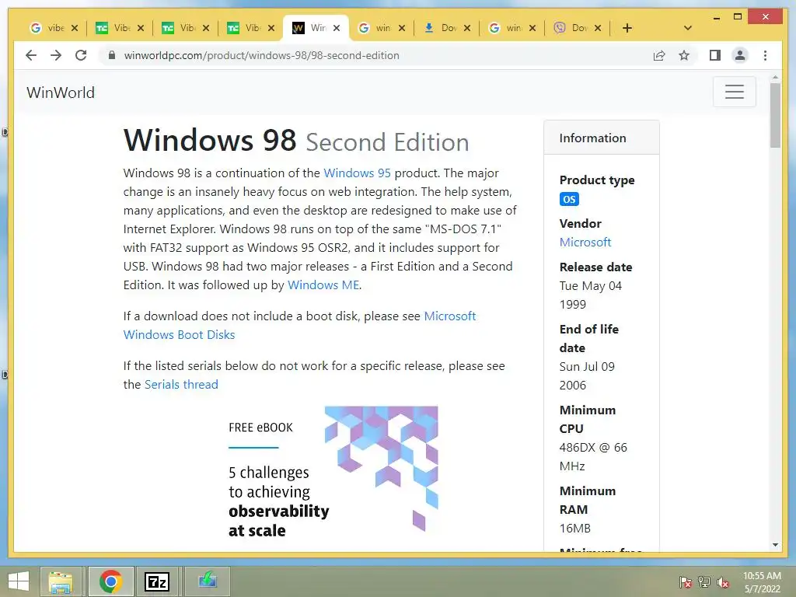Click the 'Sun Jul 09 2006' value
This screenshot has width=796, height=597.
click(587, 375)
